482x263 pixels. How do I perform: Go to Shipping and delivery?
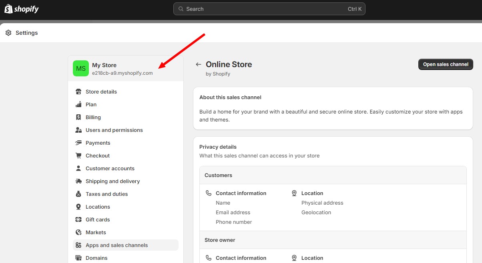[126, 181]
